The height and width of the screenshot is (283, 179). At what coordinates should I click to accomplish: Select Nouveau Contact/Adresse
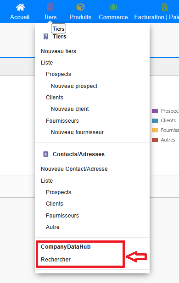tap(74, 169)
